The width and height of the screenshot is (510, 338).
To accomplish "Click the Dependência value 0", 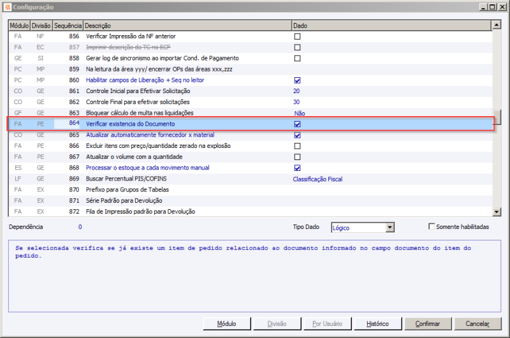I will click(x=80, y=227).
